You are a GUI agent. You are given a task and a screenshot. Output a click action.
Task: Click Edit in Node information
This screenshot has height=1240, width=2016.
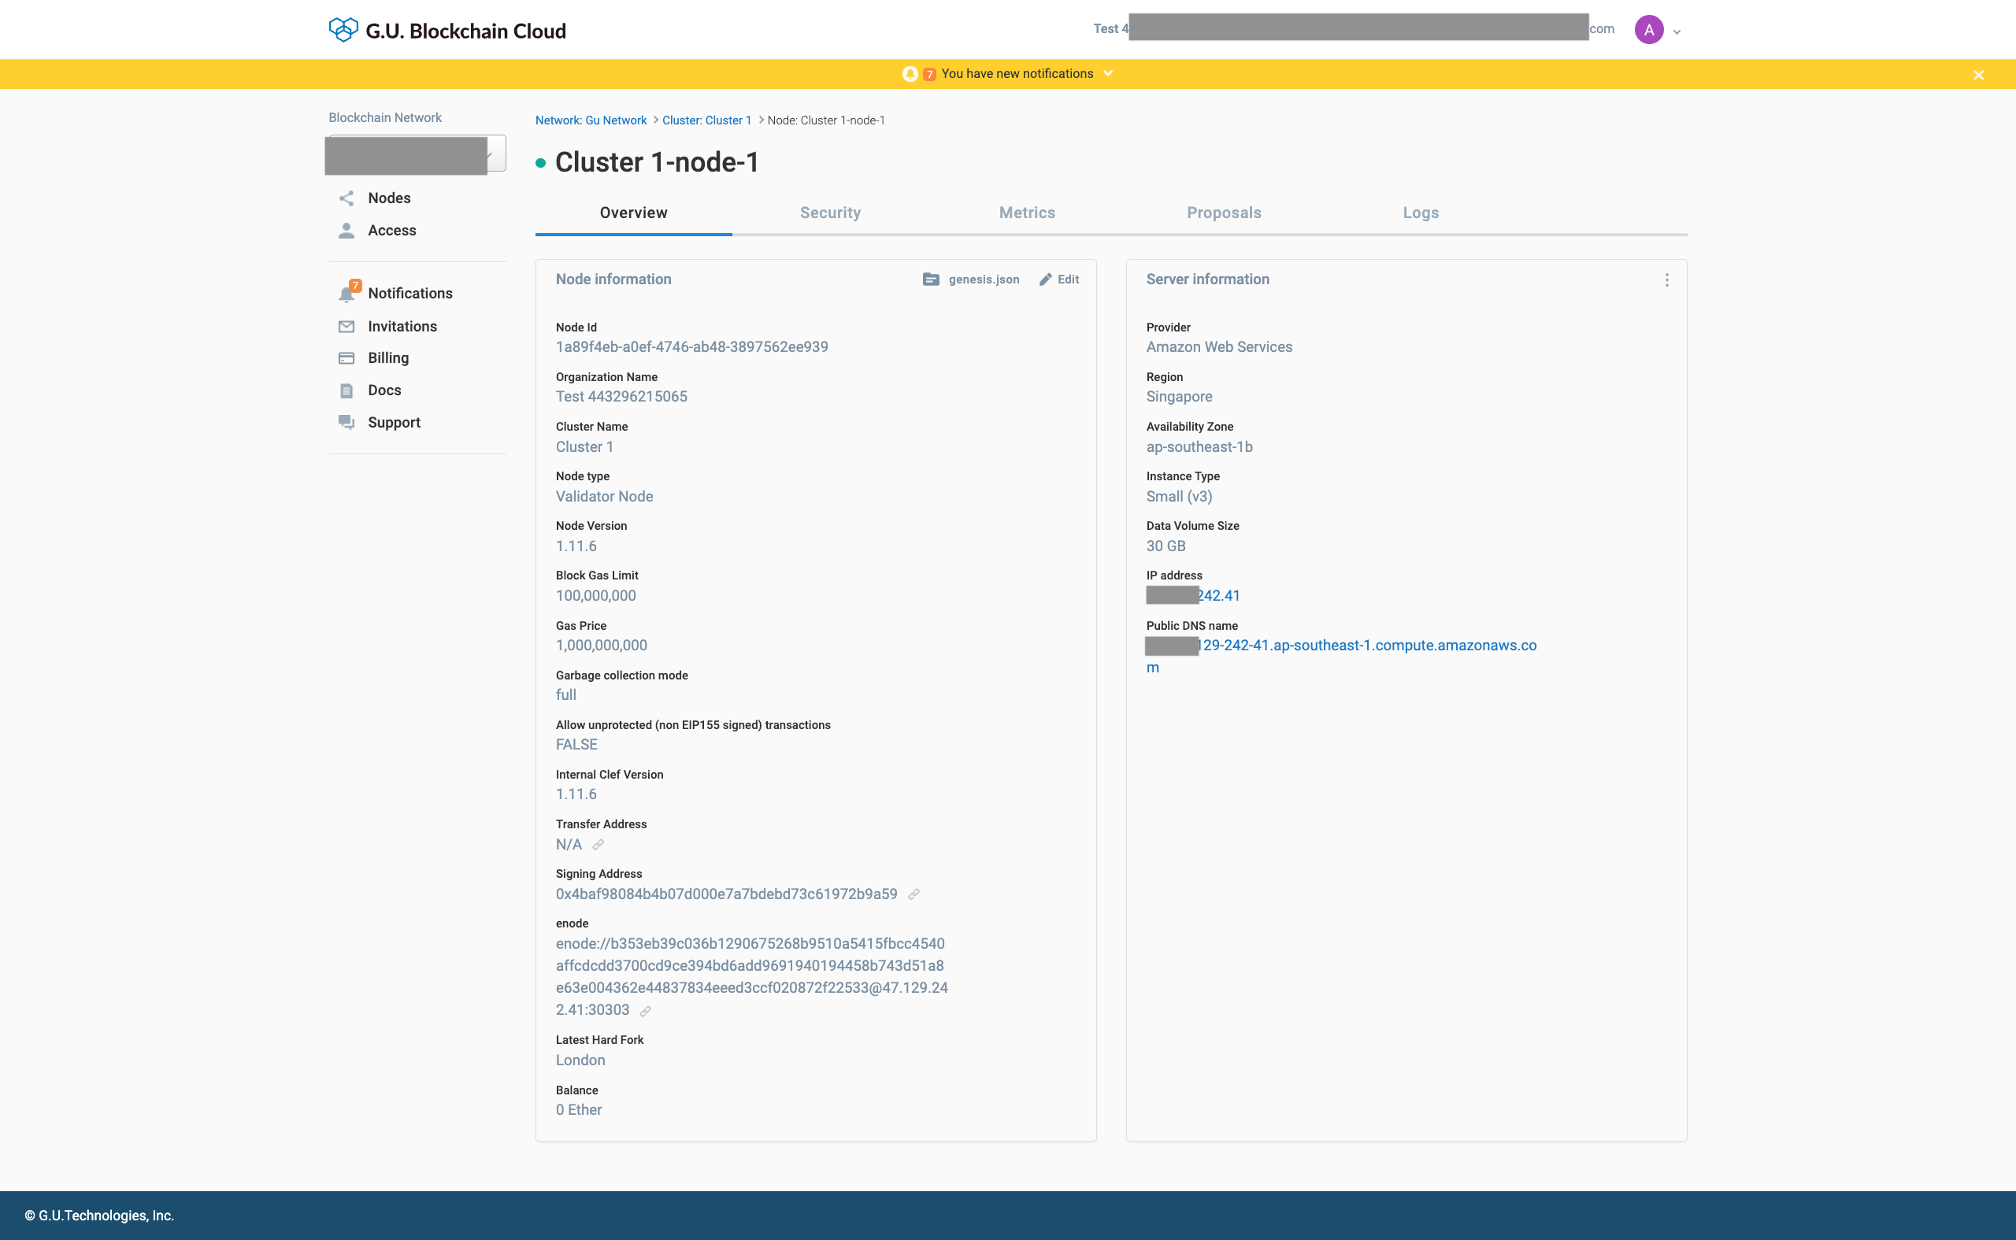[1060, 279]
